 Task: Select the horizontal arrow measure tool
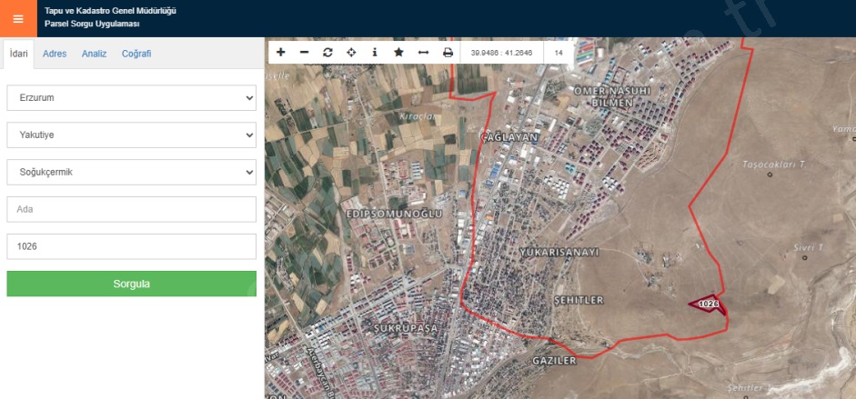[423, 53]
